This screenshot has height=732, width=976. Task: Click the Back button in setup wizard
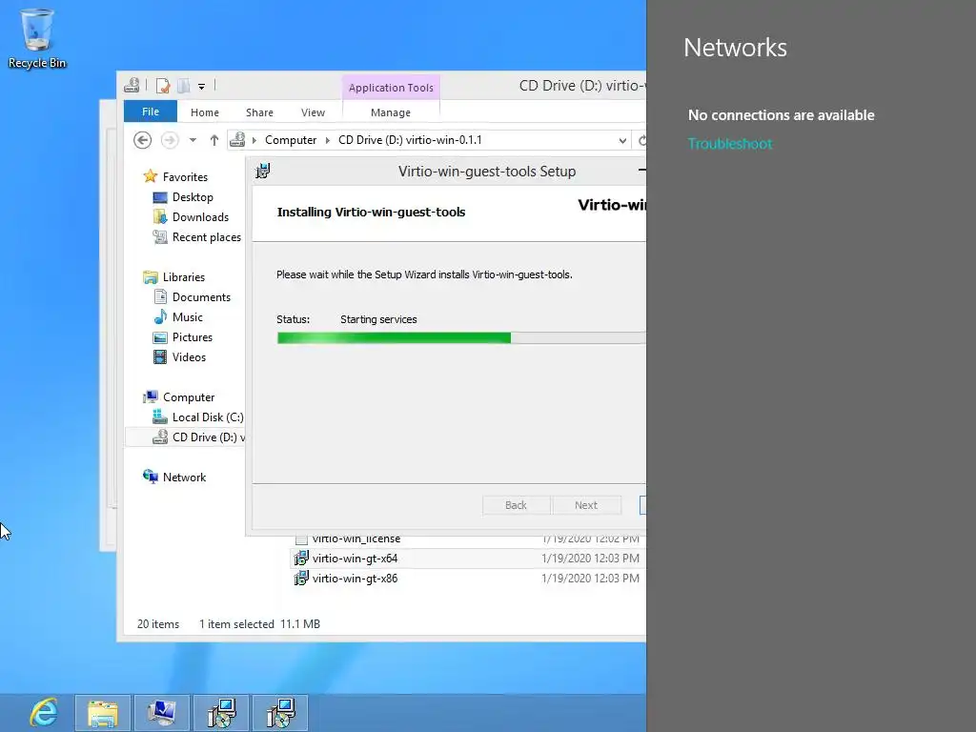tap(516, 505)
